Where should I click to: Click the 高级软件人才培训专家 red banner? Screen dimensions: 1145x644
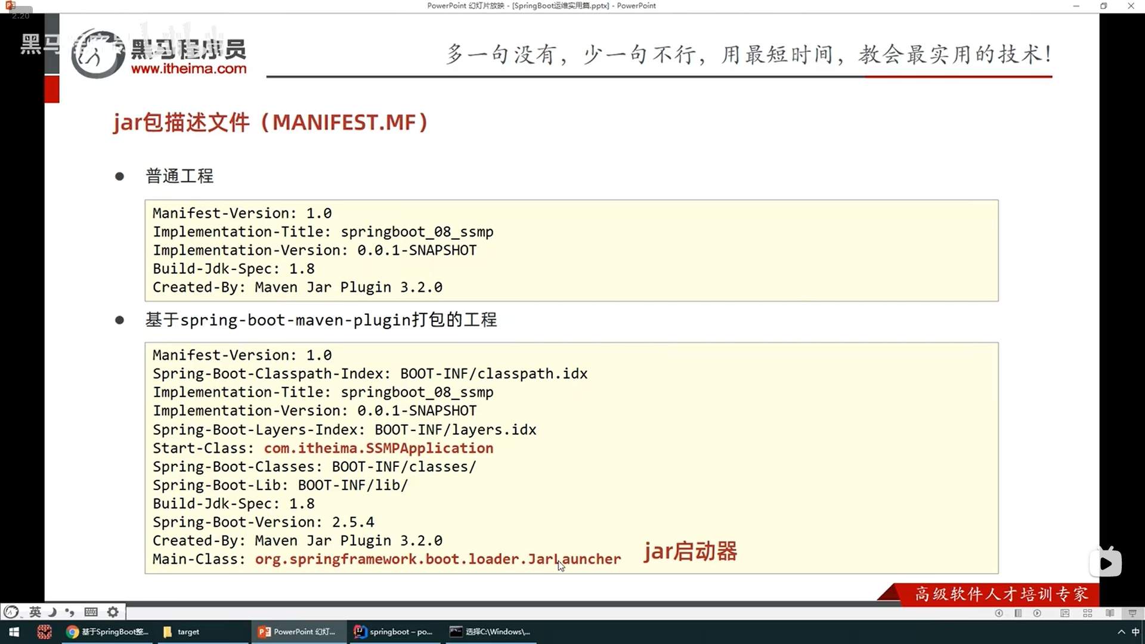point(1002,594)
